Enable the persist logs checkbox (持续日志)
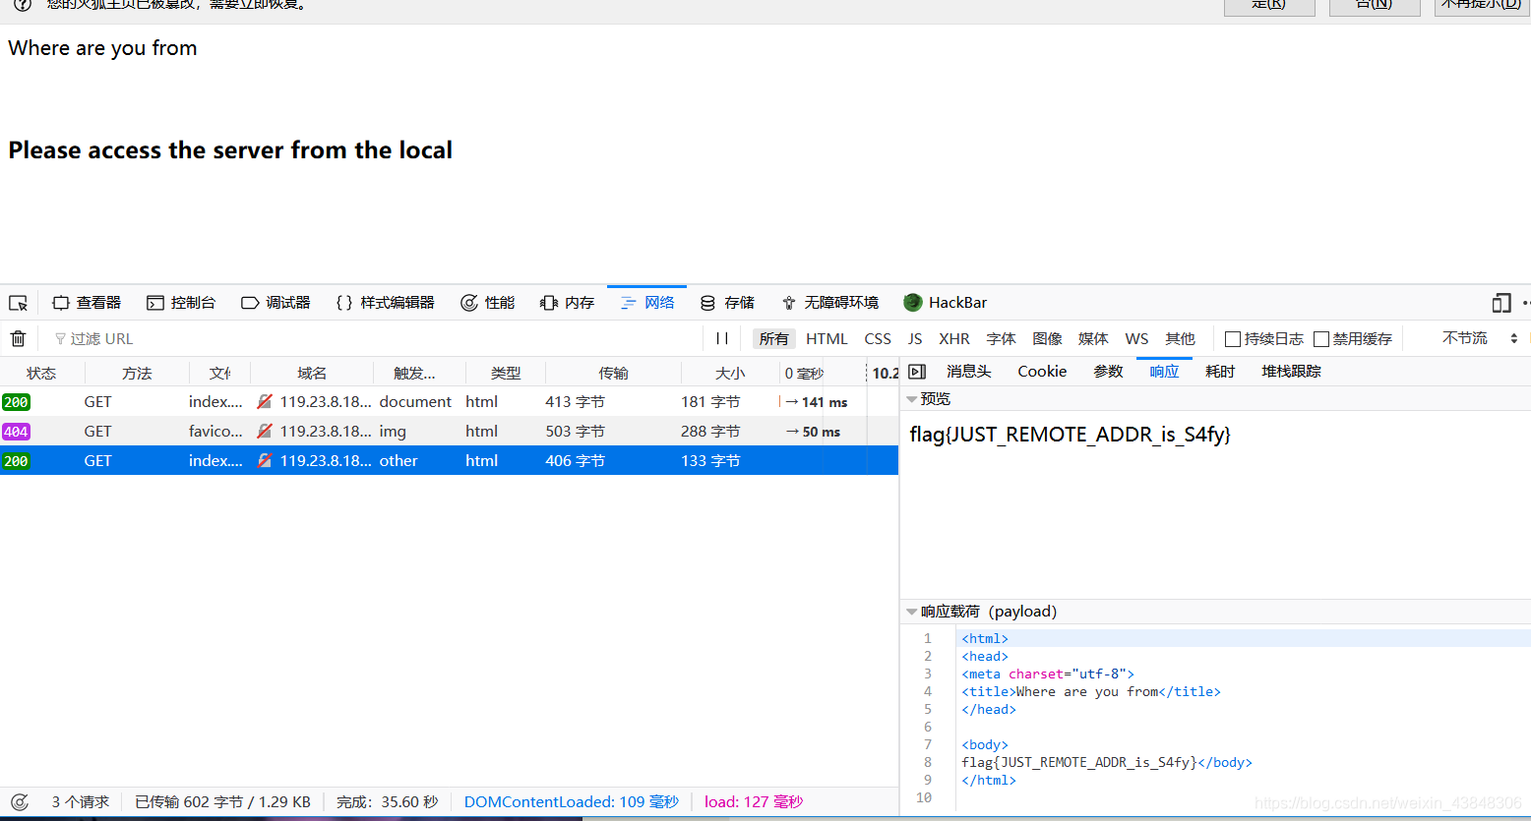This screenshot has height=821, width=1531. click(x=1232, y=339)
